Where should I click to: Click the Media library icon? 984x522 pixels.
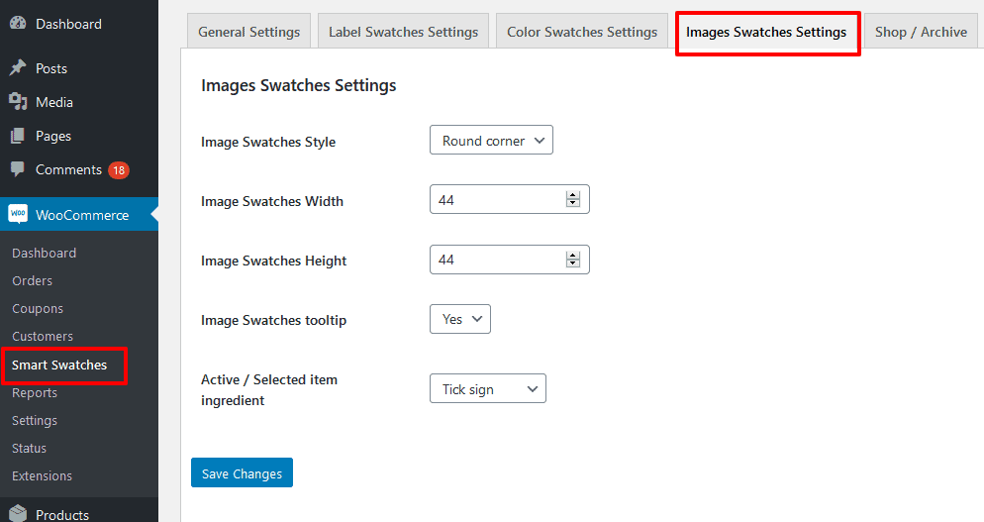tap(18, 102)
